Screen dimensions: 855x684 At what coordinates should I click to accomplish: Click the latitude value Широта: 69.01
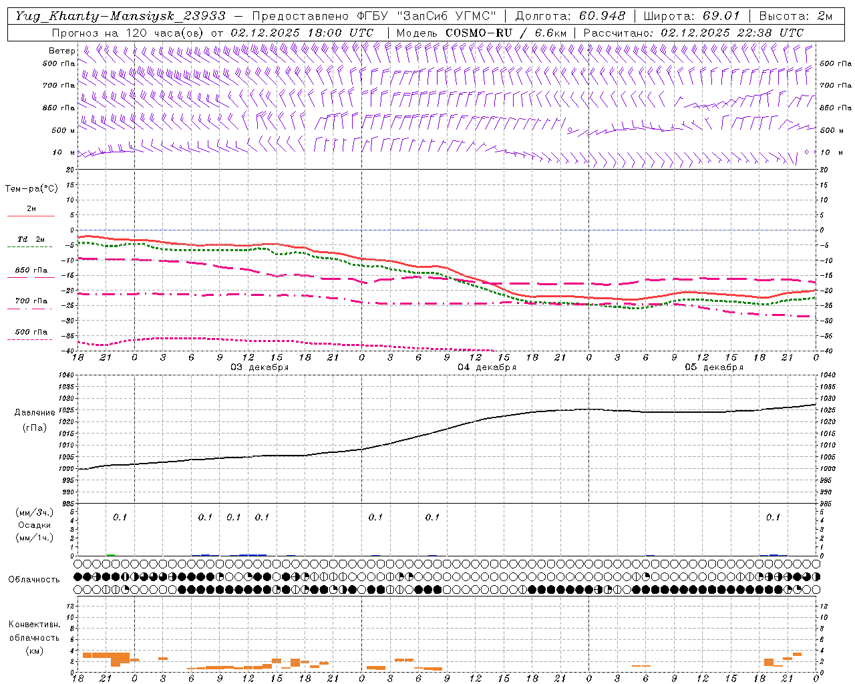[692, 16]
